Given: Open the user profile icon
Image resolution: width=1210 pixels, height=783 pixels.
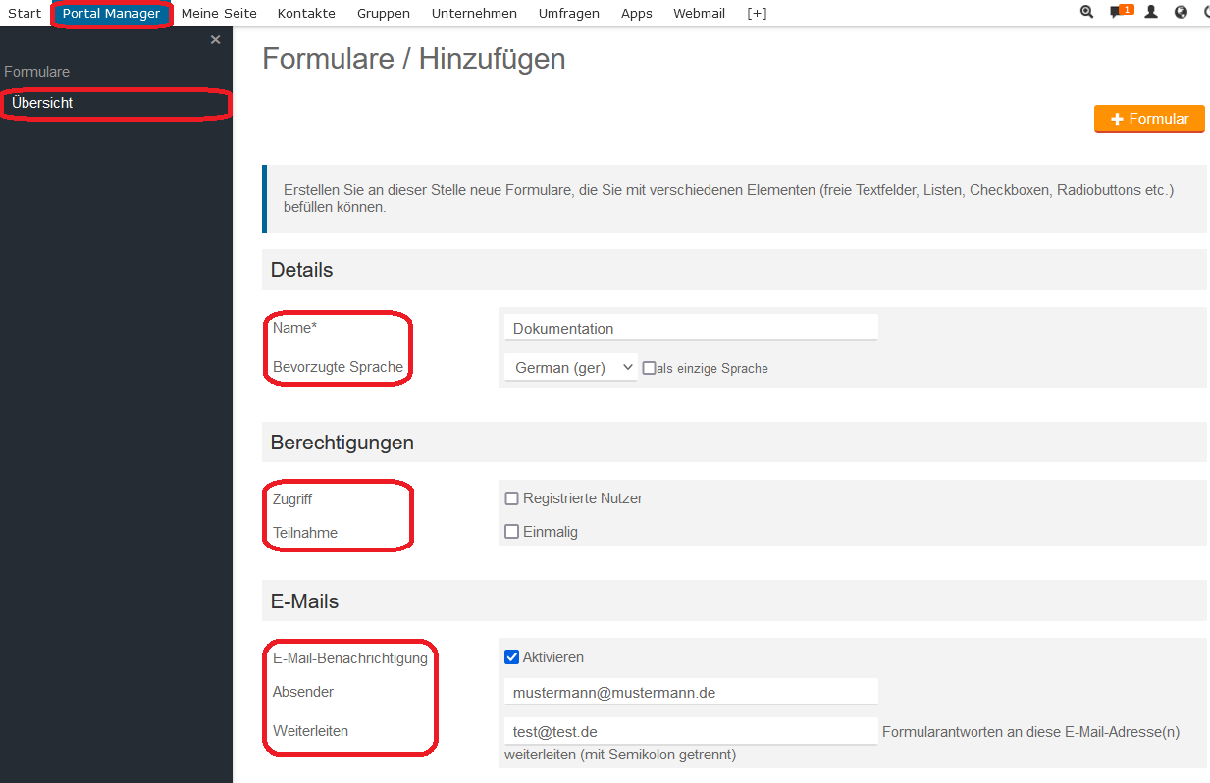Looking at the screenshot, I should (1152, 13).
